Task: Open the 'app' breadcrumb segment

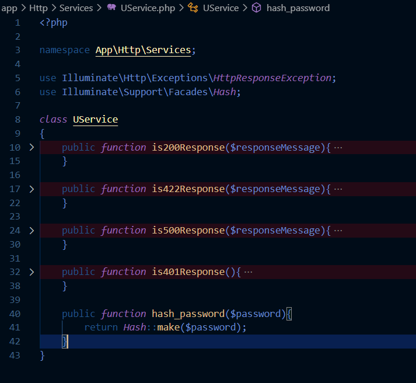Action: click(x=9, y=8)
